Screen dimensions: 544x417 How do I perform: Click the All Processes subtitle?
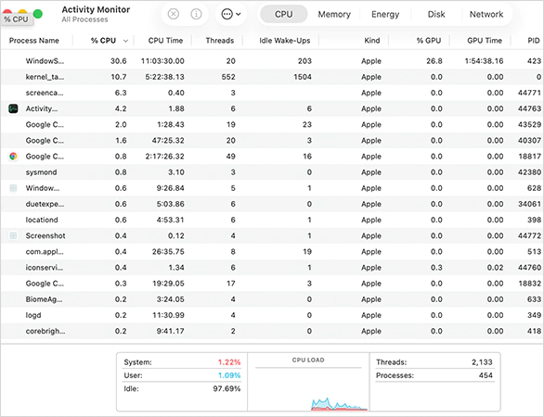85,19
